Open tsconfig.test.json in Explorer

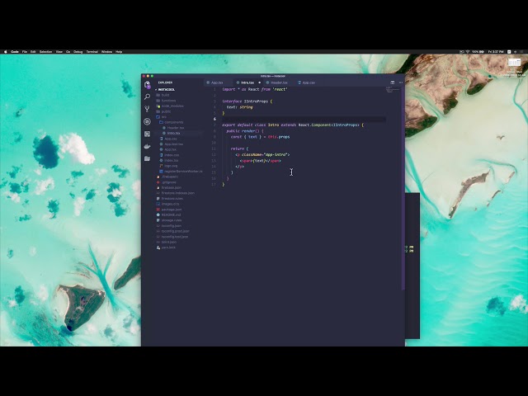click(174, 237)
